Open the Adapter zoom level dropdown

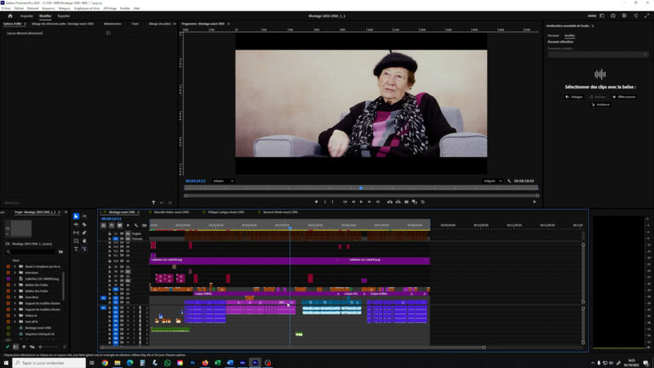pos(223,181)
